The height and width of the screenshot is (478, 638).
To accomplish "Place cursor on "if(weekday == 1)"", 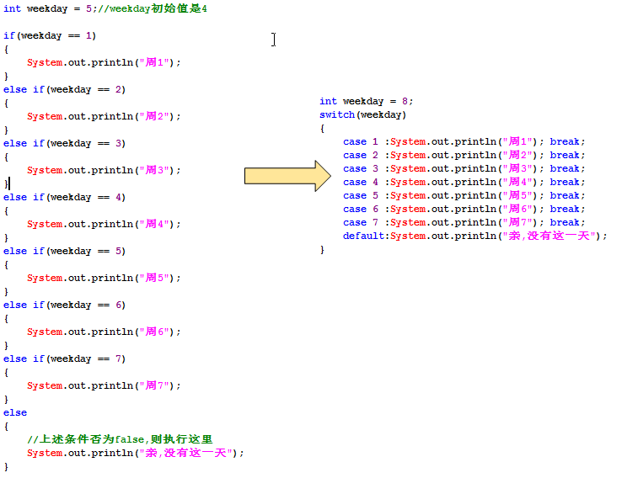I will pos(50,35).
